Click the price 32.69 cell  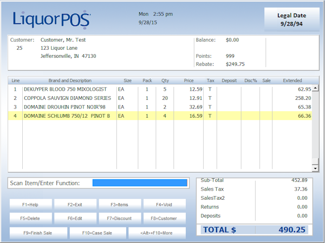196,107
